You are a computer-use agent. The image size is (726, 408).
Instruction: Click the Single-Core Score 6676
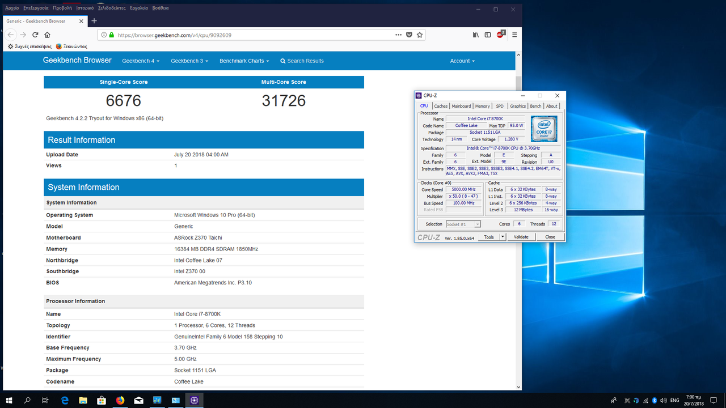click(x=124, y=101)
